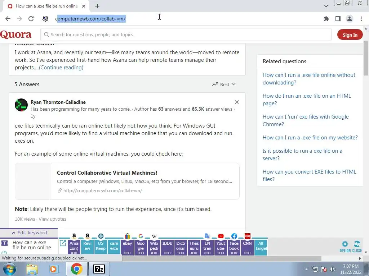Search keyword on Amazon Review target
The image size is (369, 276).
pyautogui.click(x=87, y=247)
